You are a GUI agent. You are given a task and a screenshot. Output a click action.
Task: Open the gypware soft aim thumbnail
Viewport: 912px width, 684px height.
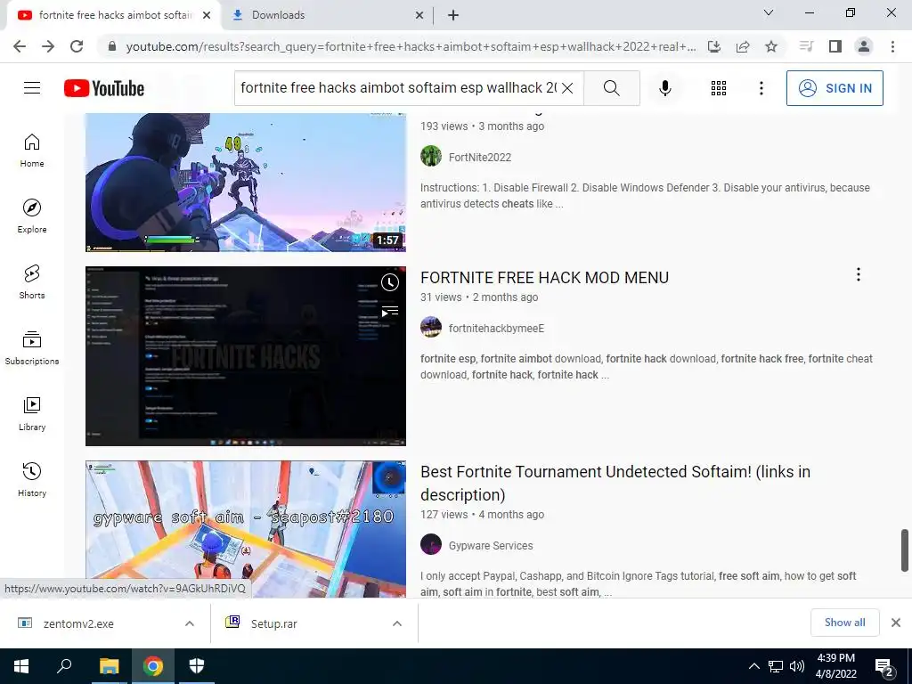[x=246, y=529]
